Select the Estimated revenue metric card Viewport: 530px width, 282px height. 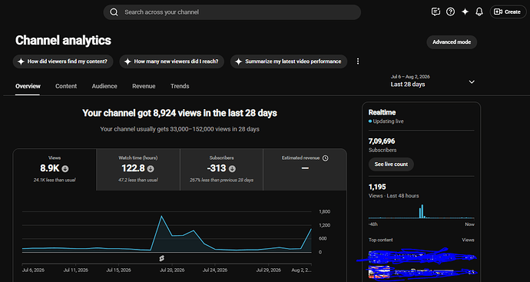pyautogui.click(x=305, y=169)
